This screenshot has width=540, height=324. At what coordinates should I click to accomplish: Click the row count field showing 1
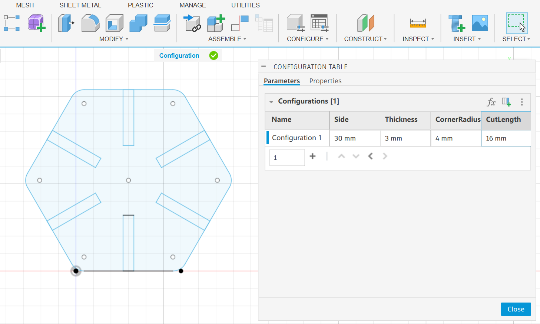point(287,158)
